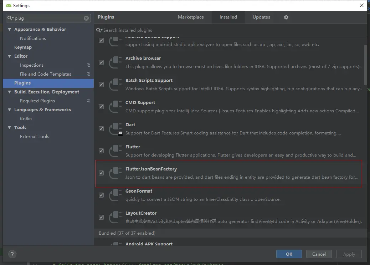Click the Apply button
The width and height of the screenshot is (370, 265).
[349, 254]
